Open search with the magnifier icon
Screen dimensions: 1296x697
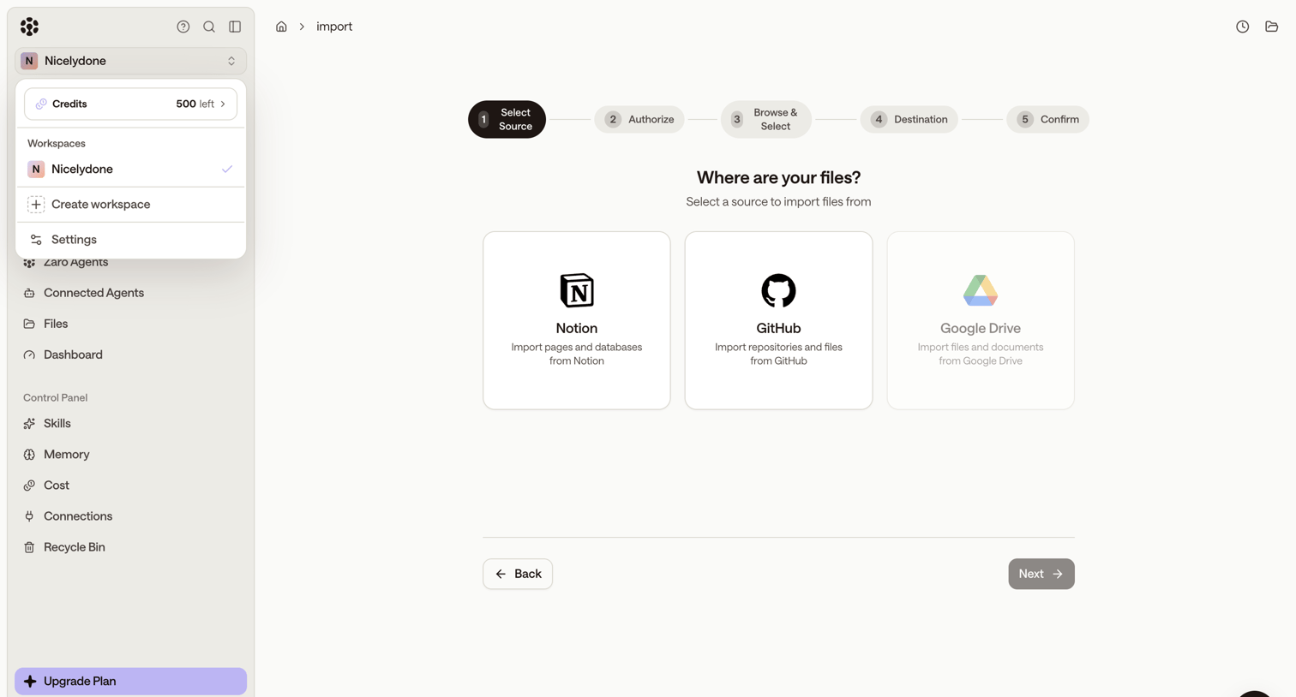click(209, 27)
